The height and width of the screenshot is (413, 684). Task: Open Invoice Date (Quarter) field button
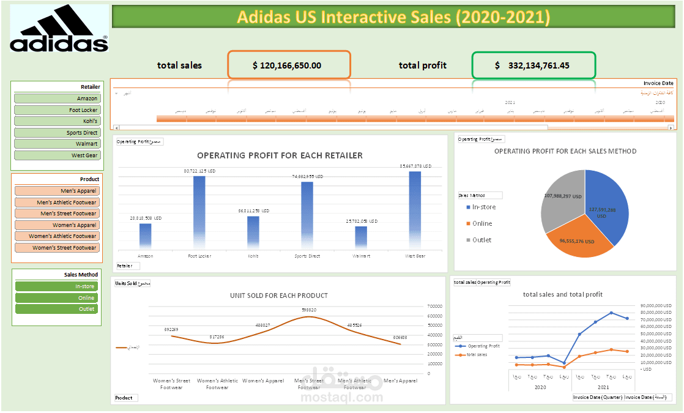pyautogui.click(x=598, y=397)
